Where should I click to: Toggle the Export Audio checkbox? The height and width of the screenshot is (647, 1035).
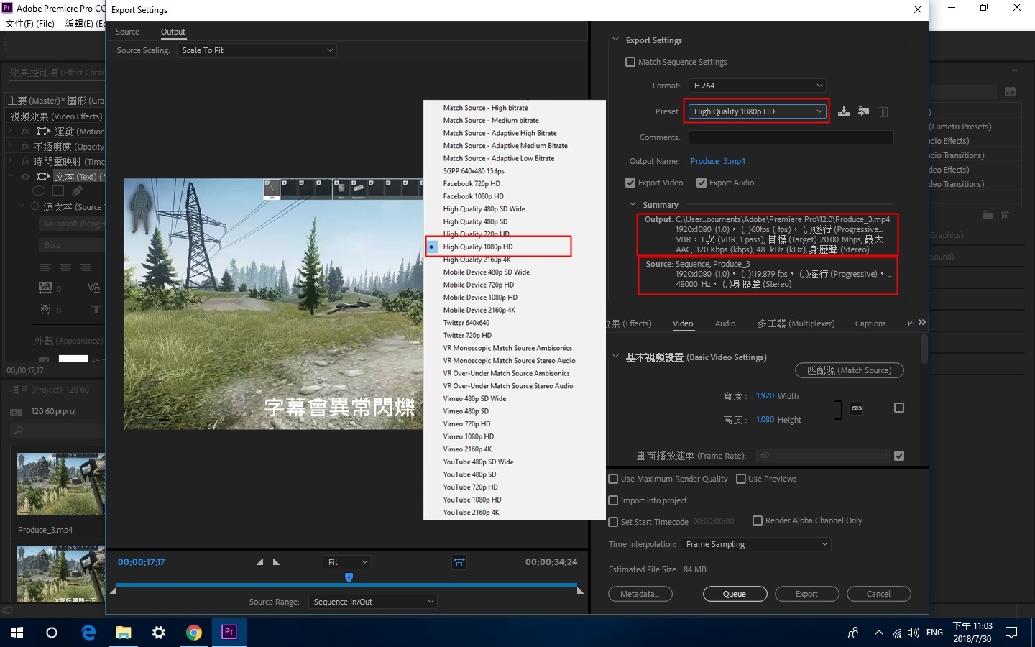point(701,183)
